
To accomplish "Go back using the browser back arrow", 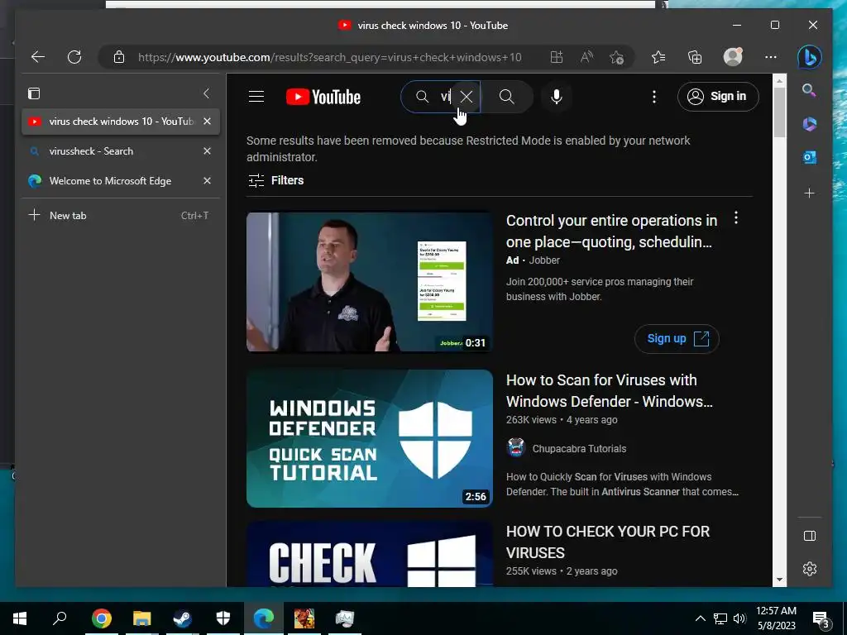I will [38, 57].
